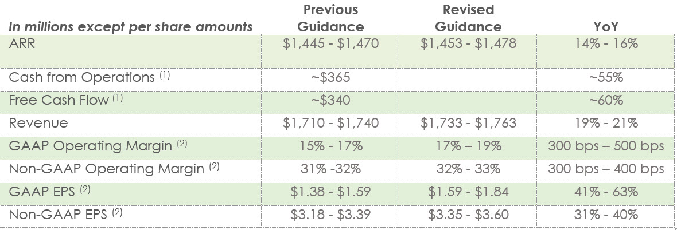The height and width of the screenshot is (230, 677).
Task: Click the "In millions except per share amounts" note
Action: (131, 27)
